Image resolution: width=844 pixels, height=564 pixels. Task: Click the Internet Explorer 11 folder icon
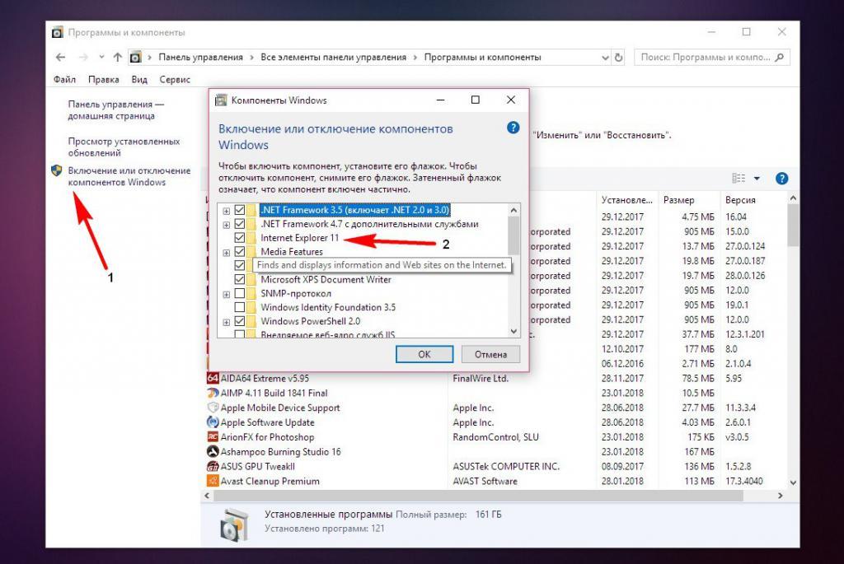tap(252, 238)
